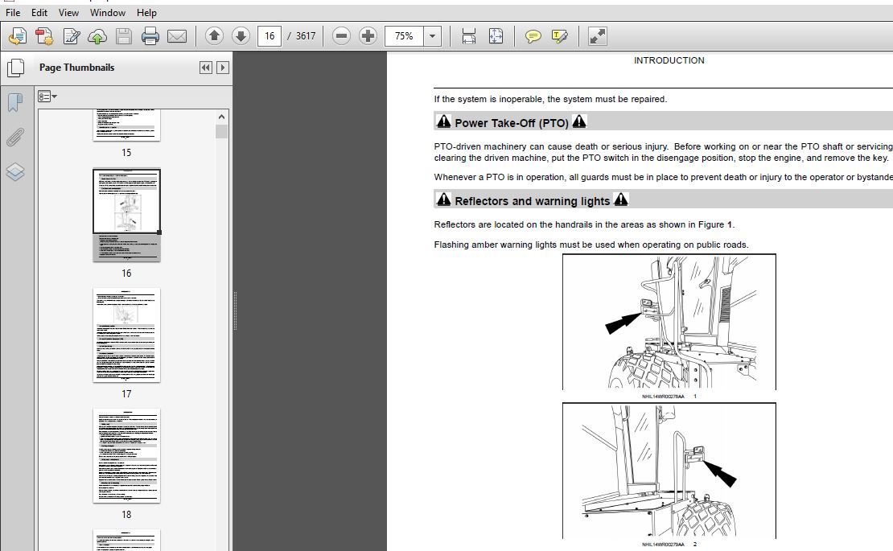The height and width of the screenshot is (551, 893).
Task: Go to previous page arrow
Action: 214,36
